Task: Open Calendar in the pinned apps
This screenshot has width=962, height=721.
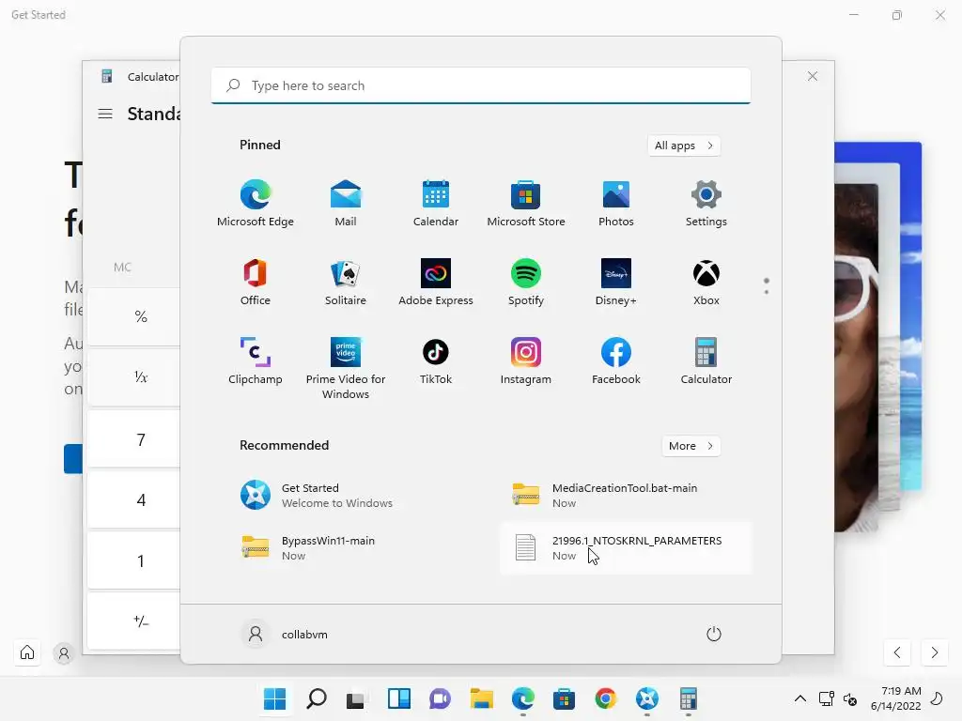Action: tap(436, 204)
